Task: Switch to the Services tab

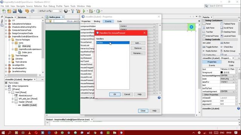Action: click(x=22, y=17)
